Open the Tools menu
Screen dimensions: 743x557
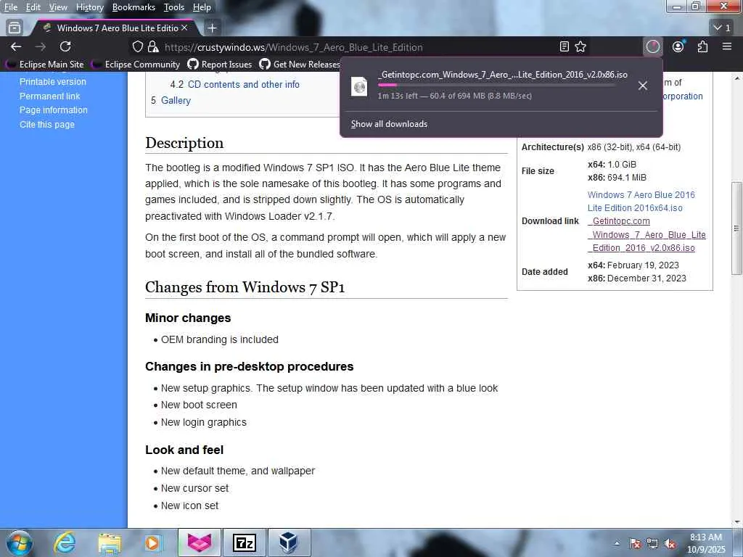[x=174, y=7]
